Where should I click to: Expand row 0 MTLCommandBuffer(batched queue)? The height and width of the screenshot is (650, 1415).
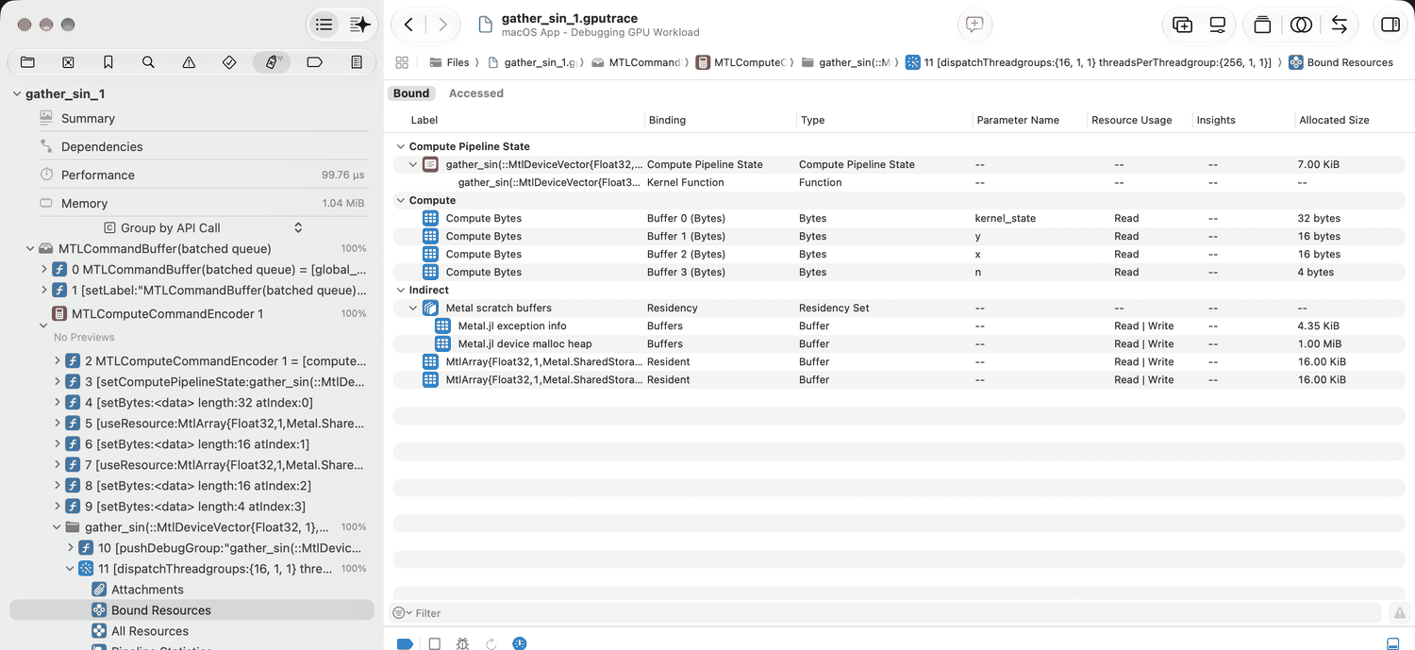(43, 269)
